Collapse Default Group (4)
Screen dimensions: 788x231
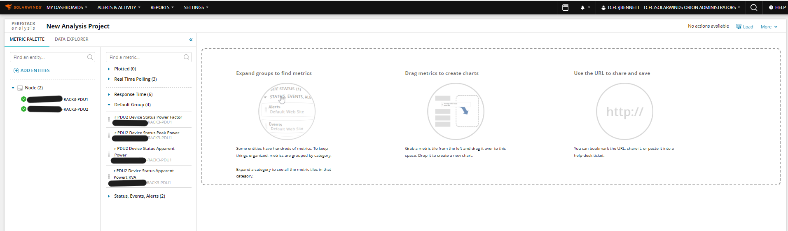click(x=109, y=105)
